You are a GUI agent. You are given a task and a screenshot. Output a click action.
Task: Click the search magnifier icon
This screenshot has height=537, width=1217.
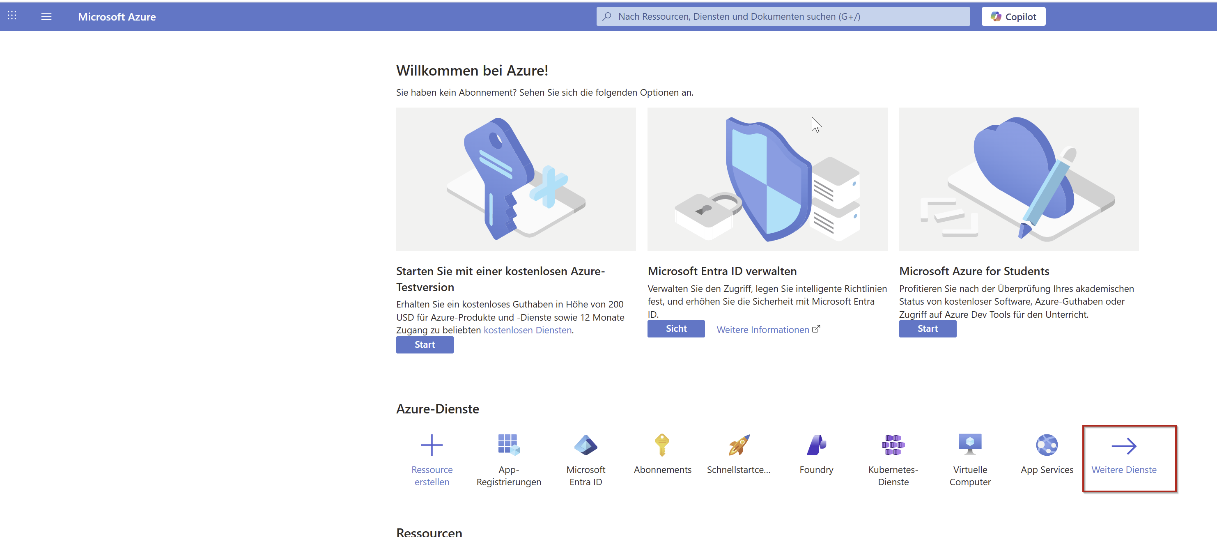[x=607, y=16]
